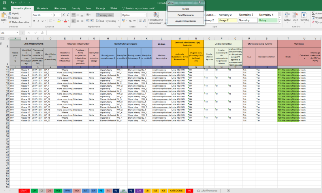This screenshot has height=193, width=322.
Task: Click the Paste (Wklej) clipboard icon
Action: point(4,15)
